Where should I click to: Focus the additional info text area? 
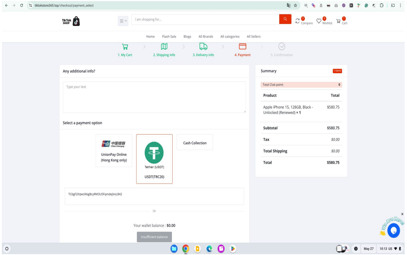point(154,97)
